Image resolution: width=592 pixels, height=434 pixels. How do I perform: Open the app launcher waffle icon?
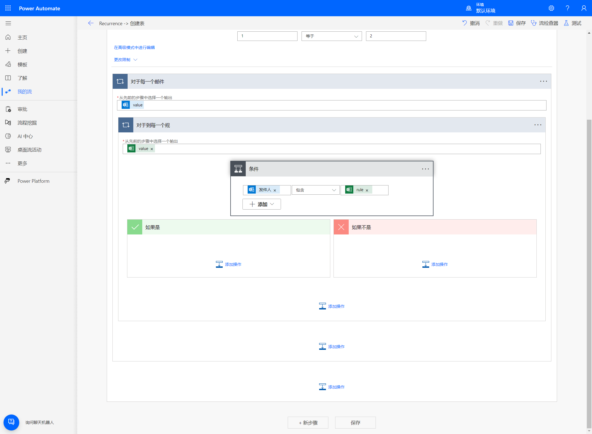coord(8,8)
